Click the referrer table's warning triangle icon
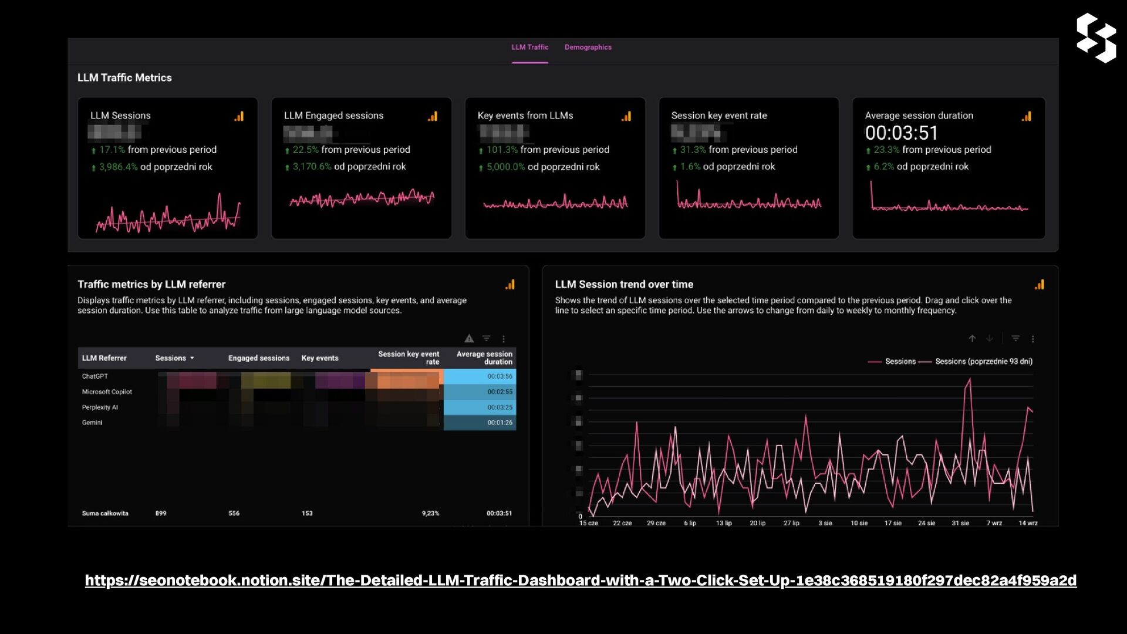1127x634 pixels. 469,339
